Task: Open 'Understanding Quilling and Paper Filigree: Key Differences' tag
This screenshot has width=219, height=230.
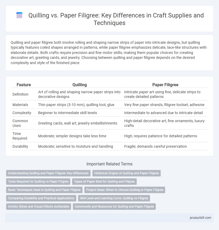Action: point(48,173)
